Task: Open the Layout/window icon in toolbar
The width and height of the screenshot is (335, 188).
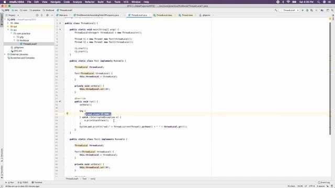Action: (328, 10)
